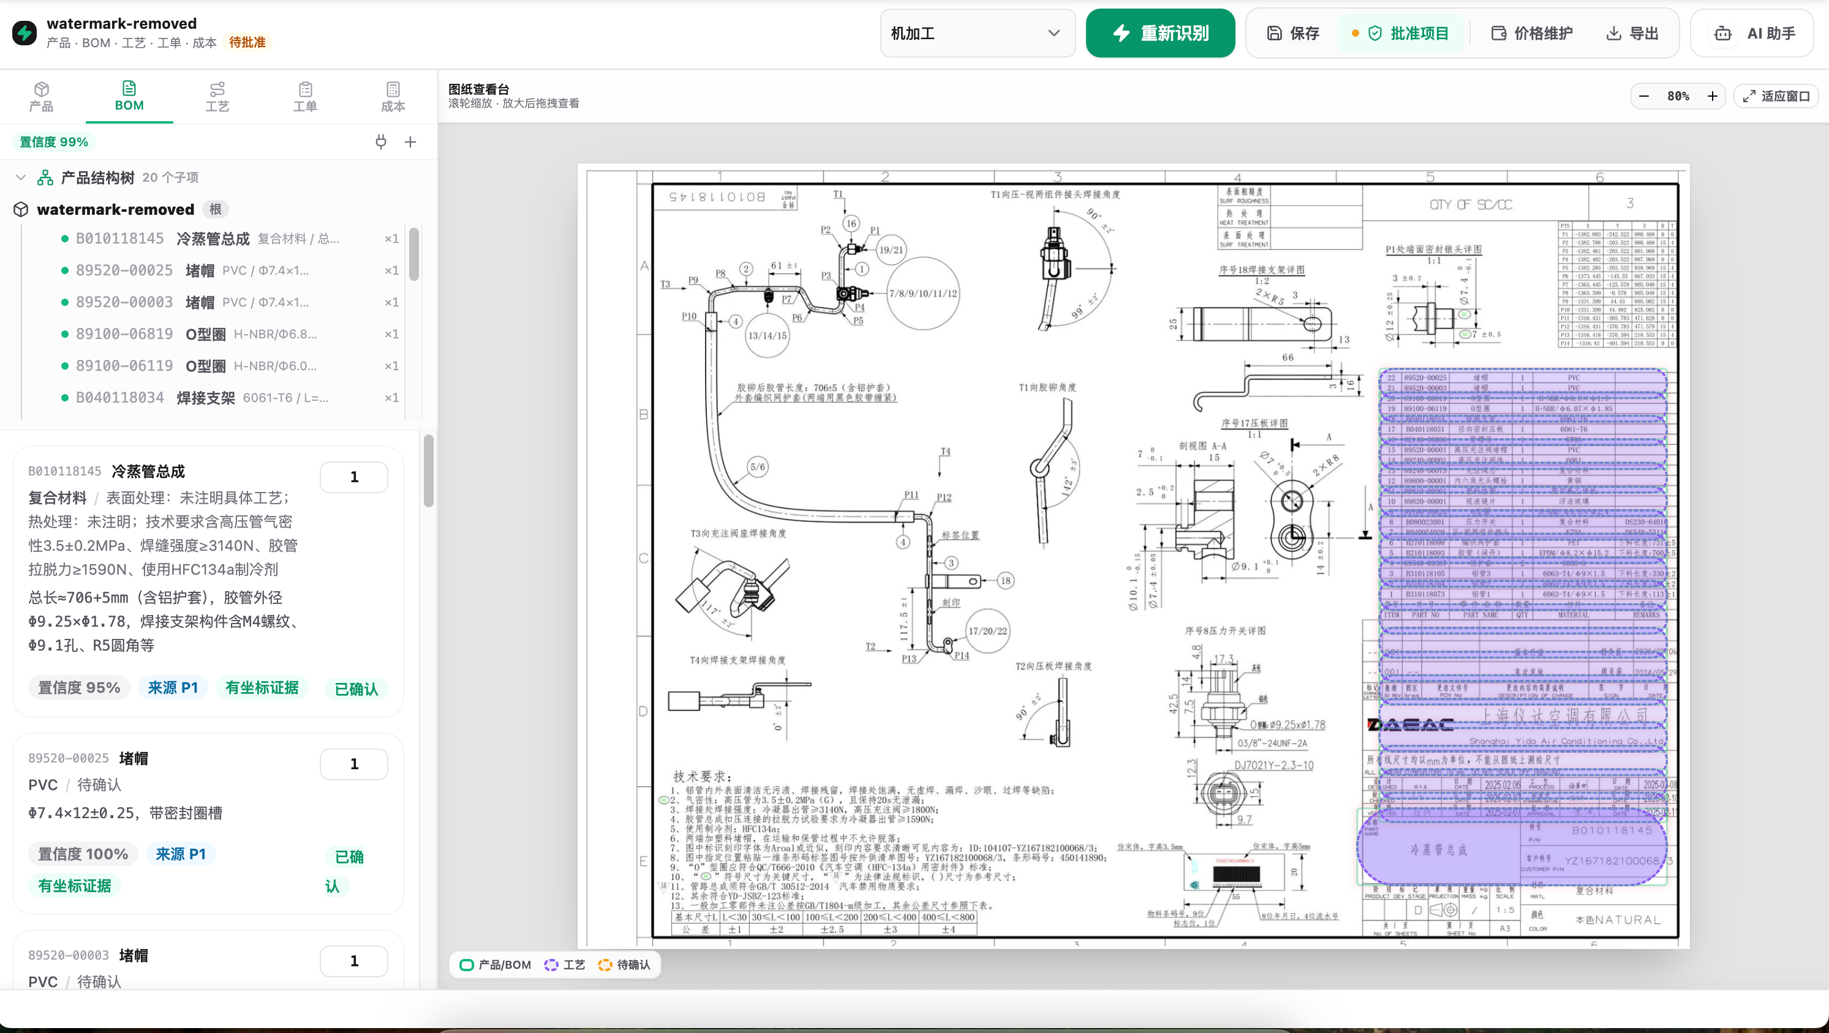Click the green lightning app logo
The height and width of the screenshot is (1033, 1829).
point(25,32)
